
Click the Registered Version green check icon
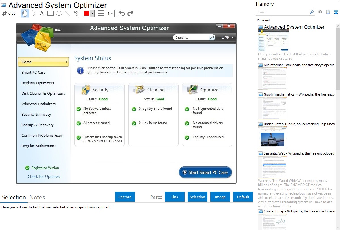pos(27,168)
